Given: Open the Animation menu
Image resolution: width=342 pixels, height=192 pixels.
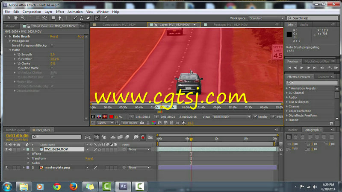Looking at the screenshot, I should (75, 12).
